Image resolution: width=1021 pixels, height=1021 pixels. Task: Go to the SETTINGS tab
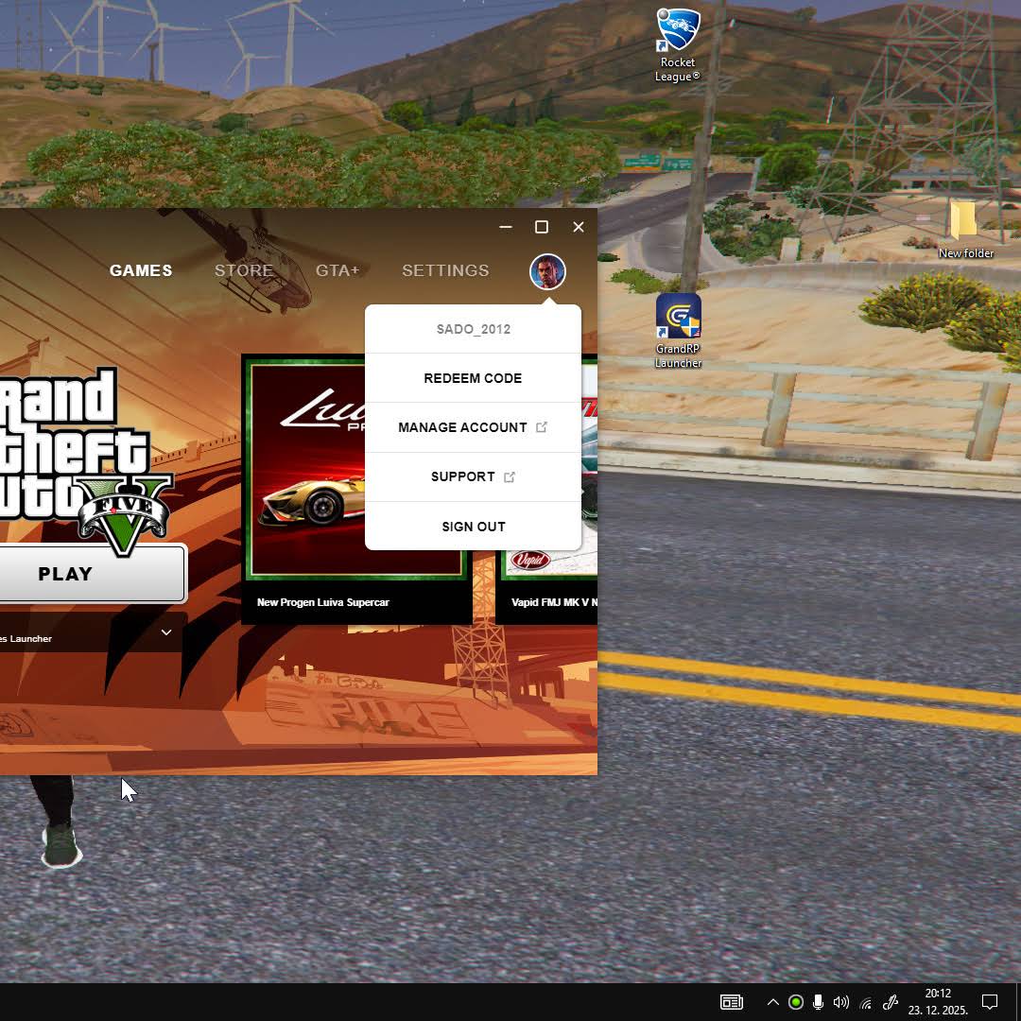445,270
